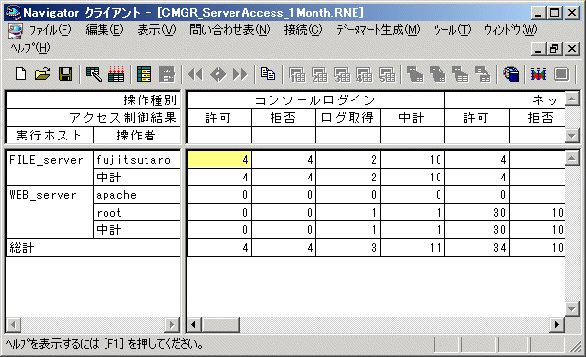Click the double right arrow forward icon
This screenshot has height=357, width=586.
point(240,74)
